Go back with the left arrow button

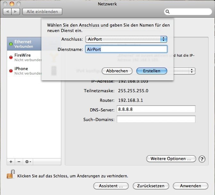point(7,12)
